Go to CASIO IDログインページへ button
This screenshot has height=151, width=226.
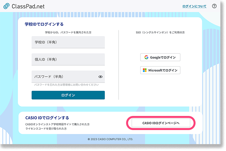161,123
